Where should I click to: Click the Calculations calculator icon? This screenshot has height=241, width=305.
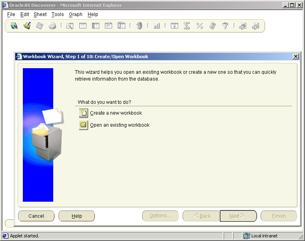pos(213,26)
